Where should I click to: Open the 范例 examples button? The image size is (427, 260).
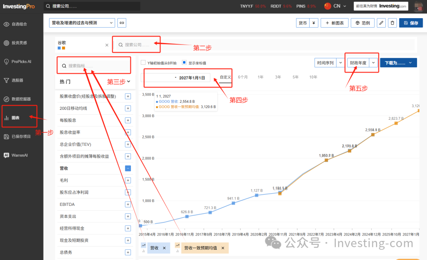click(363, 23)
